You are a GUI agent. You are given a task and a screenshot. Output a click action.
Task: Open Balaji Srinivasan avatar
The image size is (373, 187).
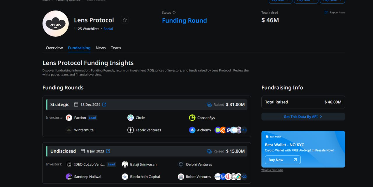click(125, 164)
